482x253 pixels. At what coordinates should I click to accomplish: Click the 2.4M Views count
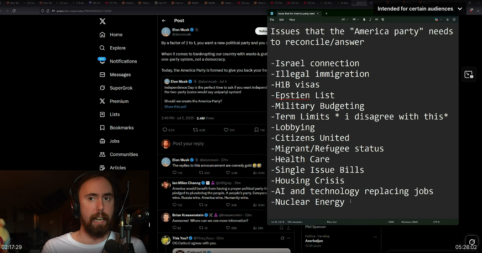pyautogui.click(x=205, y=118)
